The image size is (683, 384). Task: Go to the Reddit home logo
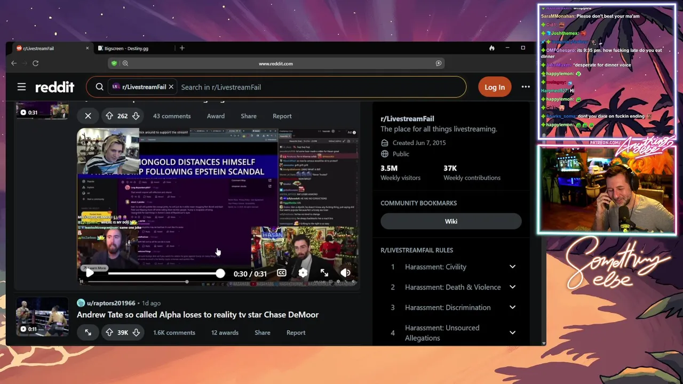tap(54, 87)
